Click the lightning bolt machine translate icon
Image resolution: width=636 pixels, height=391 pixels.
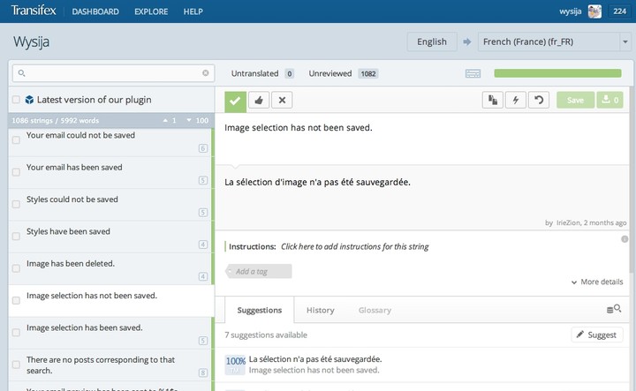click(516, 100)
